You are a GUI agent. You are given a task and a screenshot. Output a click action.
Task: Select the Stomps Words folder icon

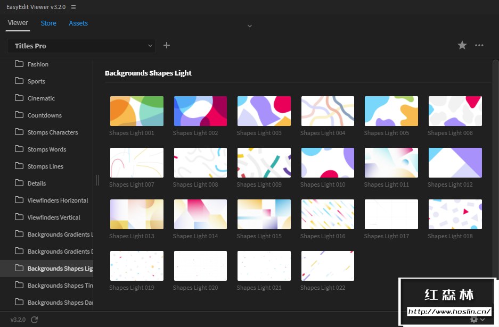(x=19, y=149)
